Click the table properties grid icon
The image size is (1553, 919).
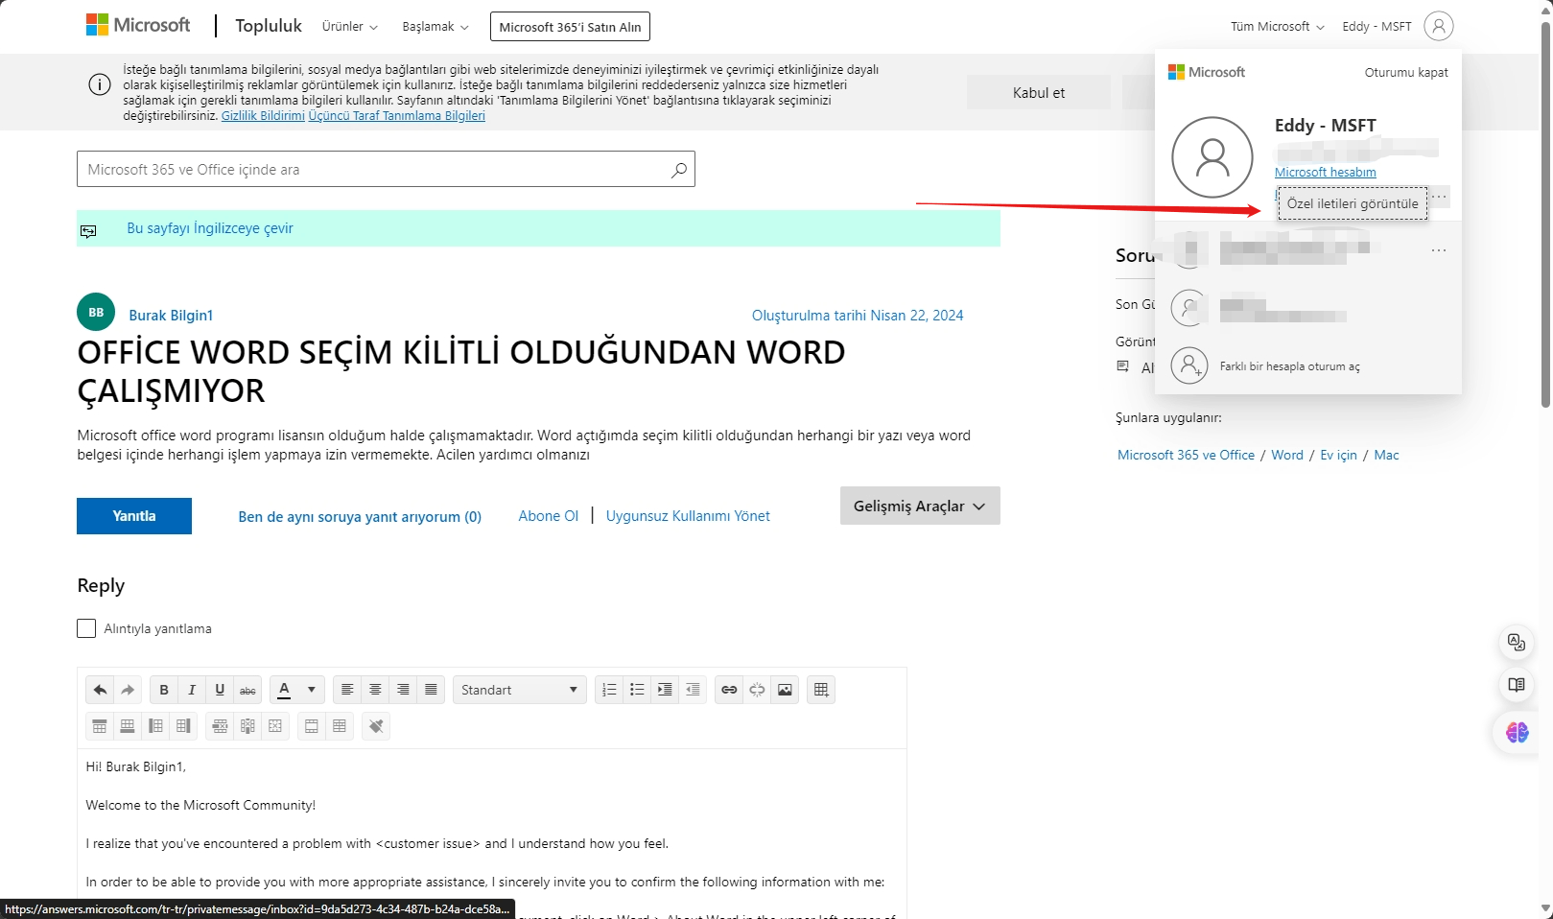(x=340, y=726)
